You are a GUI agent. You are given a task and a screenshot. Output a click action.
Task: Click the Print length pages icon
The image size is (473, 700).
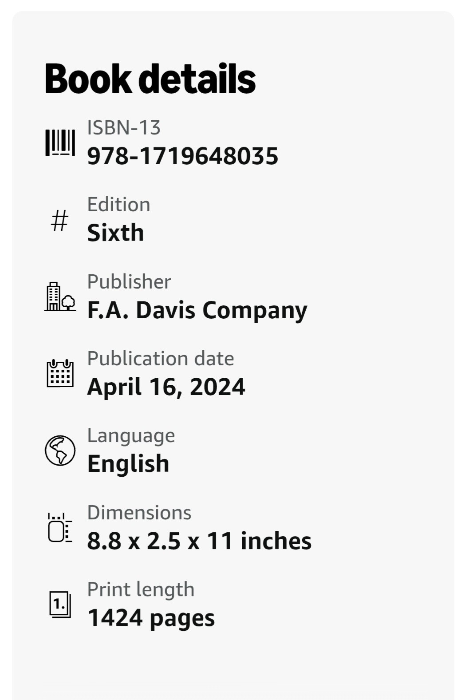60,604
